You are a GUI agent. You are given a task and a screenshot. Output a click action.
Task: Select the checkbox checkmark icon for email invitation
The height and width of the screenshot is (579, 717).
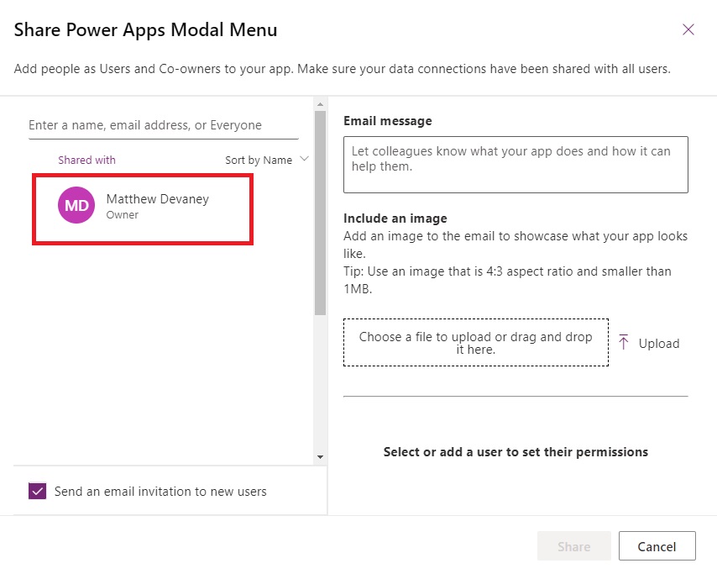(x=36, y=490)
